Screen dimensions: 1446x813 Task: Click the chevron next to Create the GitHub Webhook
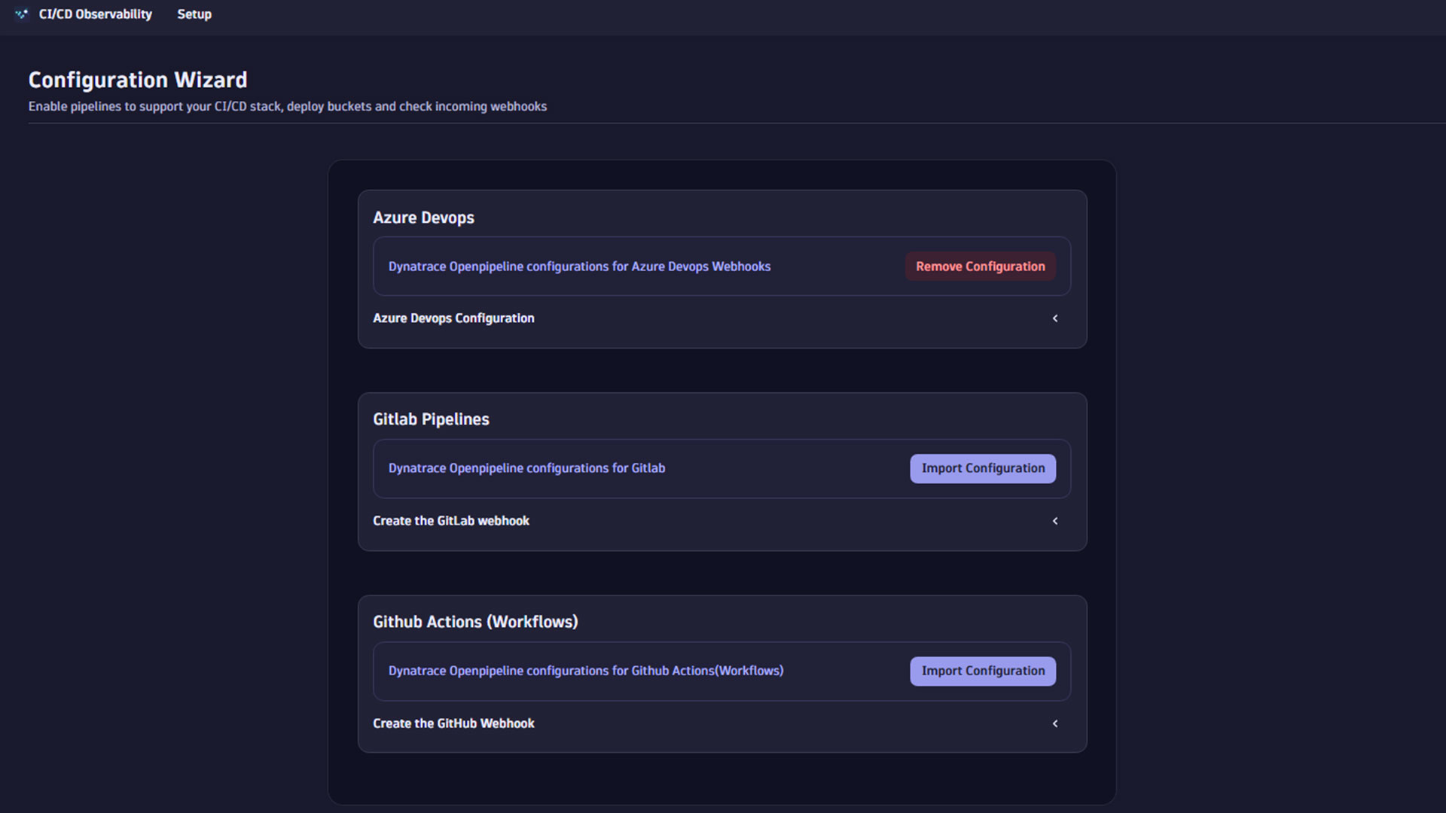pos(1055,723)
